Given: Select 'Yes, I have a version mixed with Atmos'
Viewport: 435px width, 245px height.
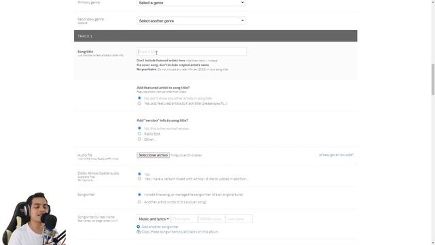Looking at the screenshot, I should [x=139, y=178].
